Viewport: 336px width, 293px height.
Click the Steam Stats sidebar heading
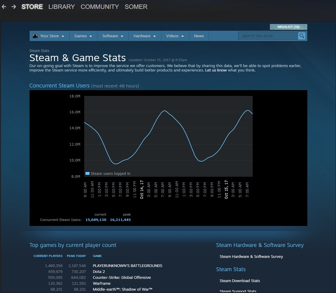pos(231,269)
